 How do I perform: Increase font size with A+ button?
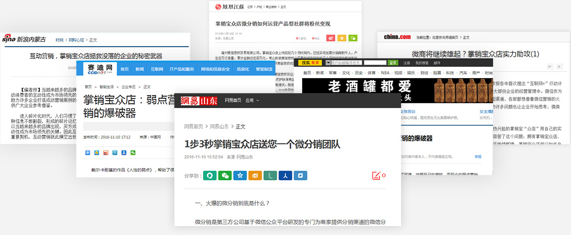[550, 66]
